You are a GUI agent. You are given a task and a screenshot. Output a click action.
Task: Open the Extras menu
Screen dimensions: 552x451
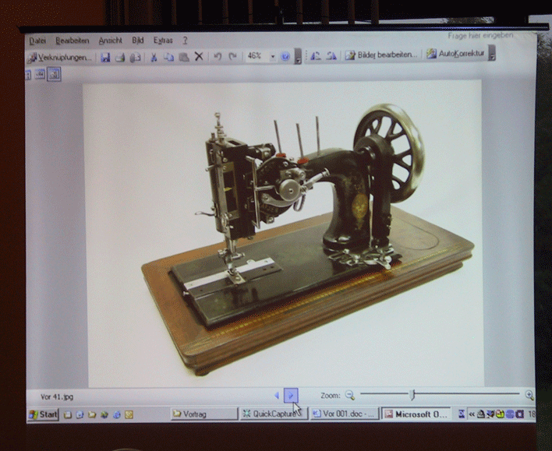click(163, 41)
